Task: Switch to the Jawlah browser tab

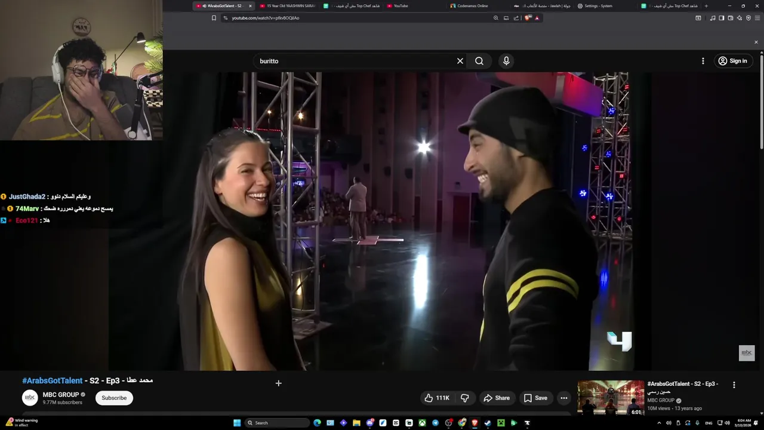Action: [x=542, y=6]
